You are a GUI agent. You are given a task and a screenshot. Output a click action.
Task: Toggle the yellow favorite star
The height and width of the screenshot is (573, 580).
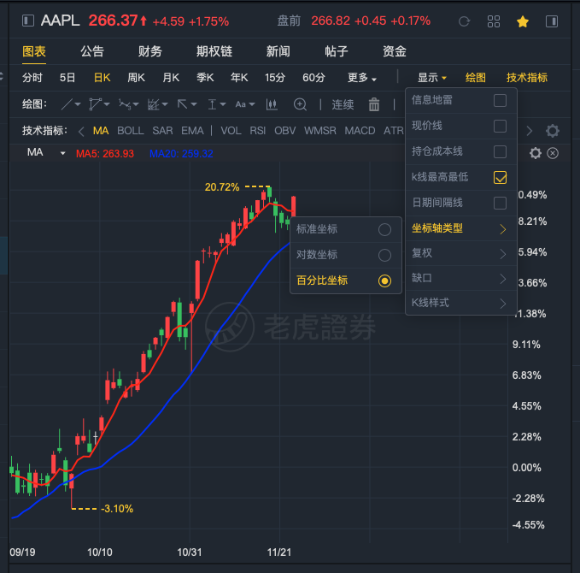coord(522,21)
